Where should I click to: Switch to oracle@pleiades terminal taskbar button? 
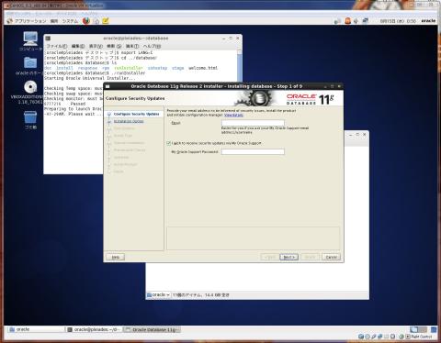(95, 329)
